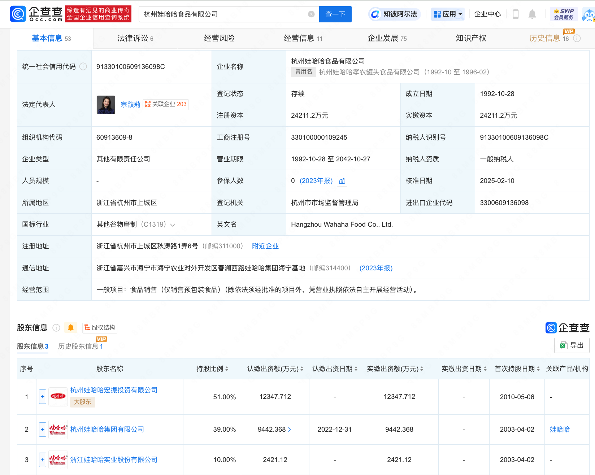Click info icon beside unified social credit code

83,67
